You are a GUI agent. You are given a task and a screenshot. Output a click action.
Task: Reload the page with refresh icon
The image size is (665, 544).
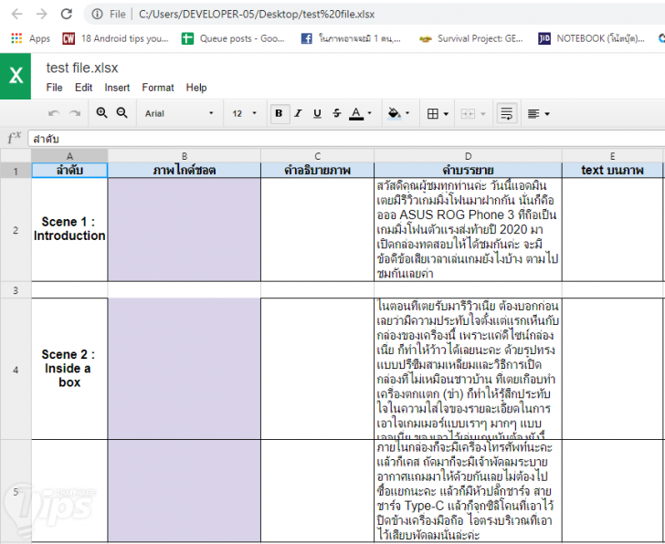pyautogui.click(x=67, y=14)
